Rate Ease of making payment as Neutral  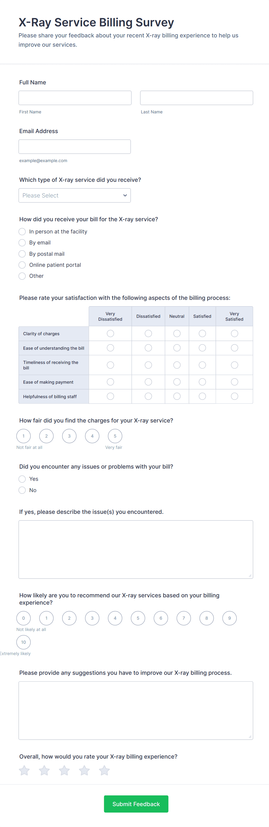pos(177,382)
